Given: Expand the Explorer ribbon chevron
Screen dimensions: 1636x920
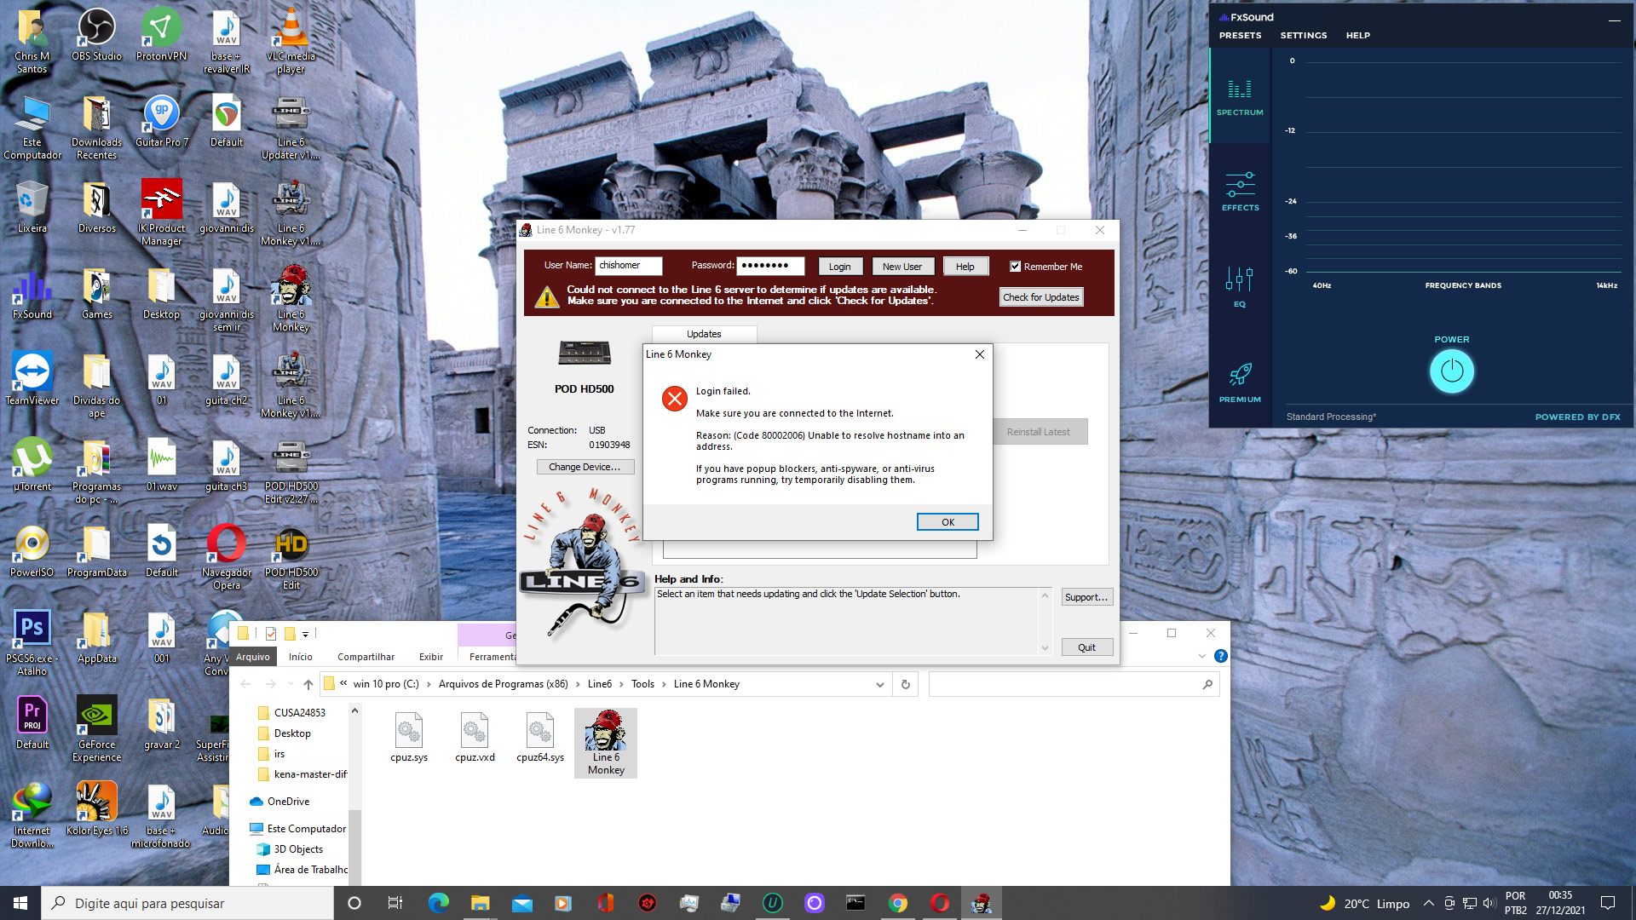Looking at the screenshot, I should 1202,656.
